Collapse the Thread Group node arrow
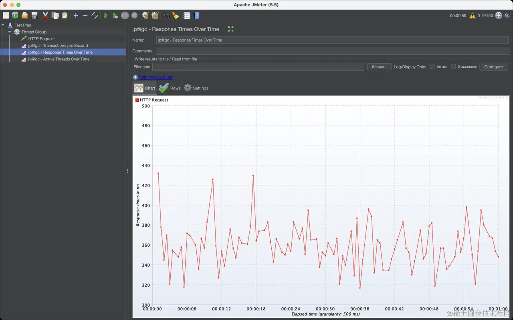 click(10, 32)
